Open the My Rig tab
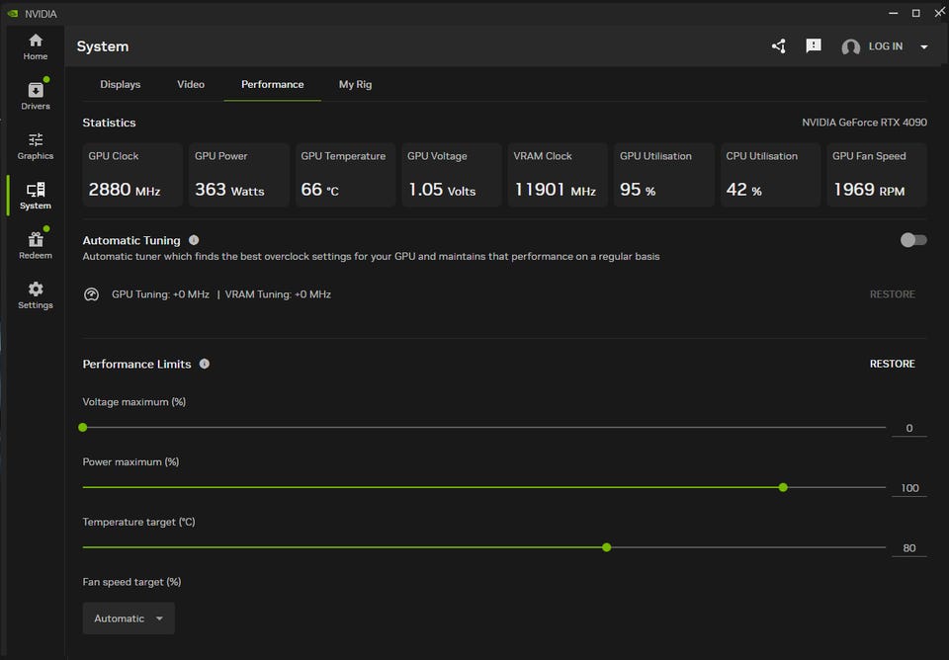The image size is (949, 660). (355, 85)
